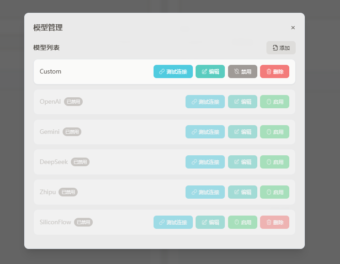Enable the Zhipu model
The image size is (340, 264).
[275, 192]
